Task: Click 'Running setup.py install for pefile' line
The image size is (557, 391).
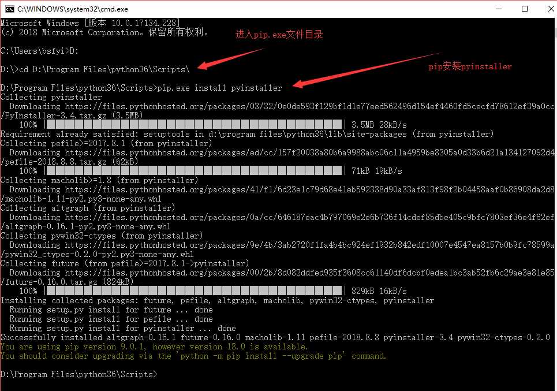Action: (111, 319)
